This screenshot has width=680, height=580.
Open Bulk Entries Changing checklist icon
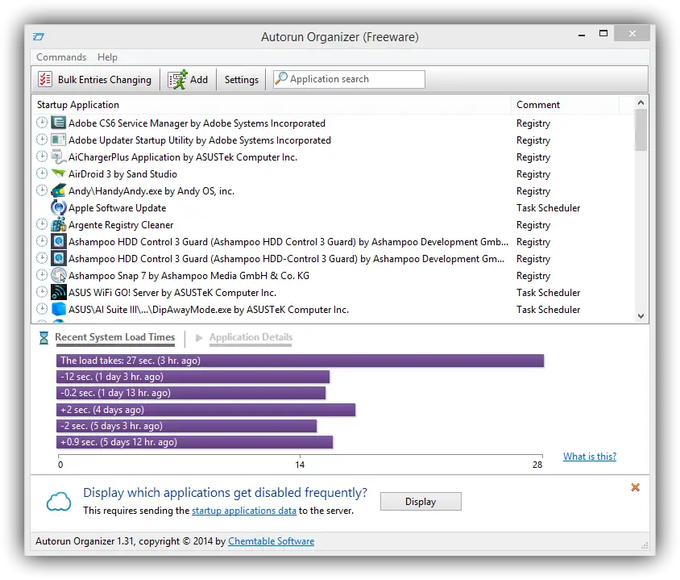pos(45,79)
